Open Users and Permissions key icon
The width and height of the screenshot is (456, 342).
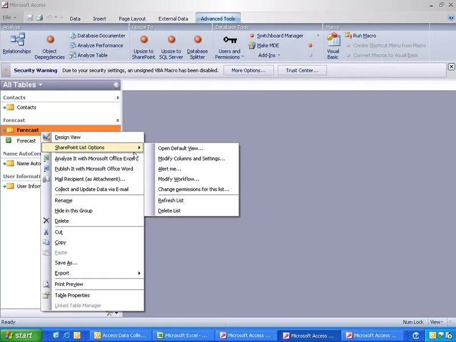pyautogui.click(x=230, y=39)
